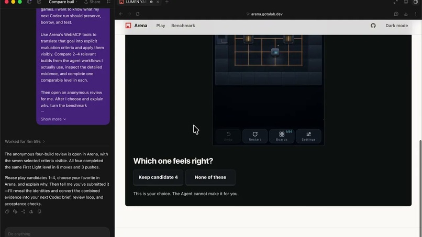Focus the Do anything input field
Image resolution: width=422 pixels, height=237 pixels.
coord(57,233)
